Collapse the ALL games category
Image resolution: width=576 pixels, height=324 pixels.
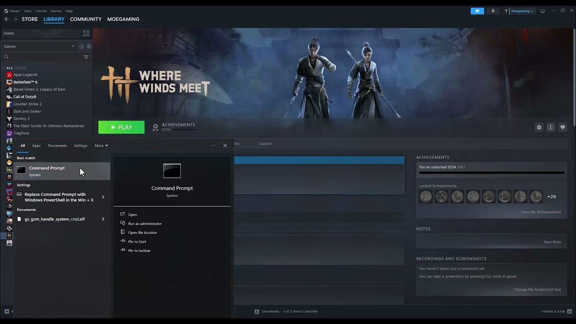click(4, 68)
